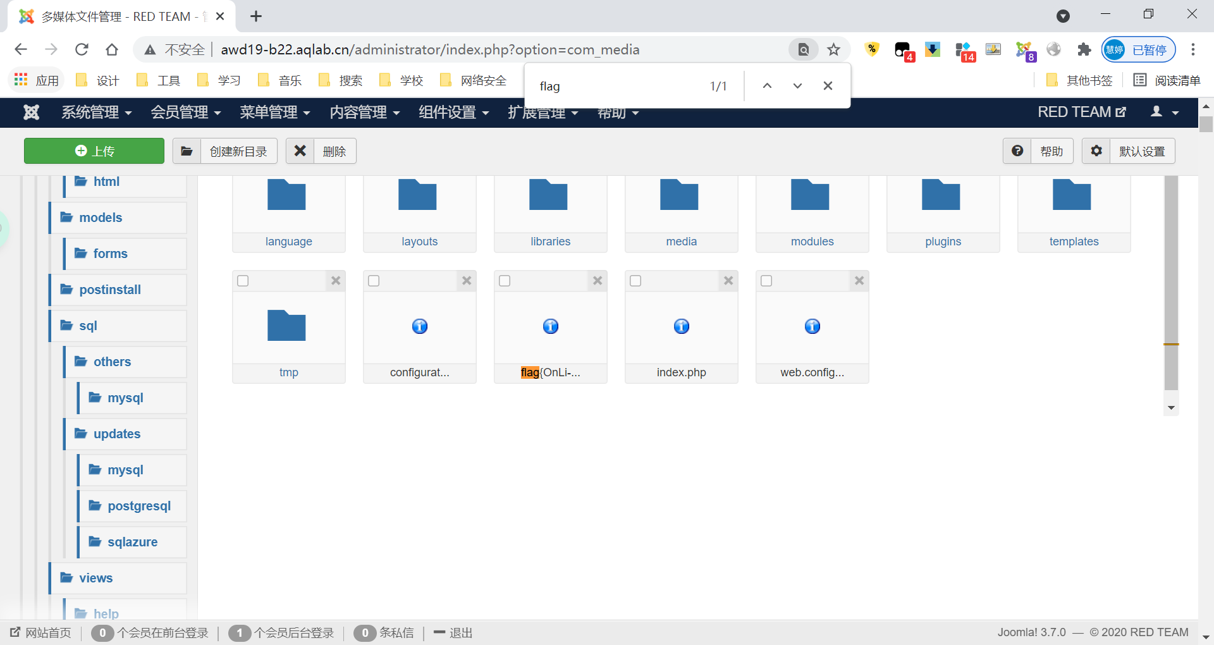This screenshot has width=1214, height=645.
Task: Select postinstall folder in tree
Action: click(118, 290)
